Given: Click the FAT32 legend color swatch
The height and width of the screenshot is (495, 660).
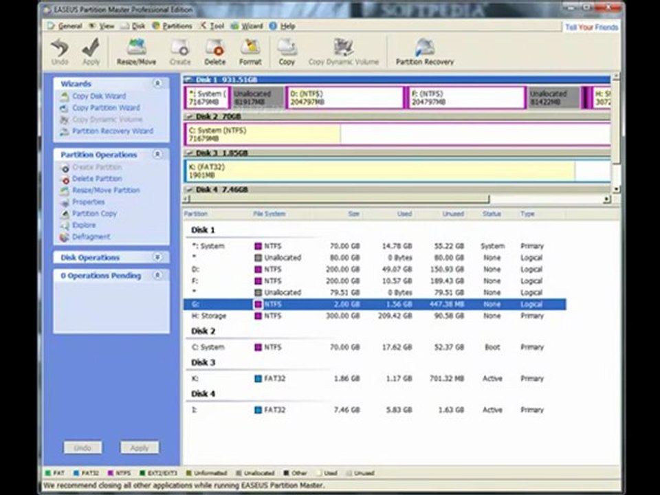Looking at the screenshot, I should tap(76, 473).
